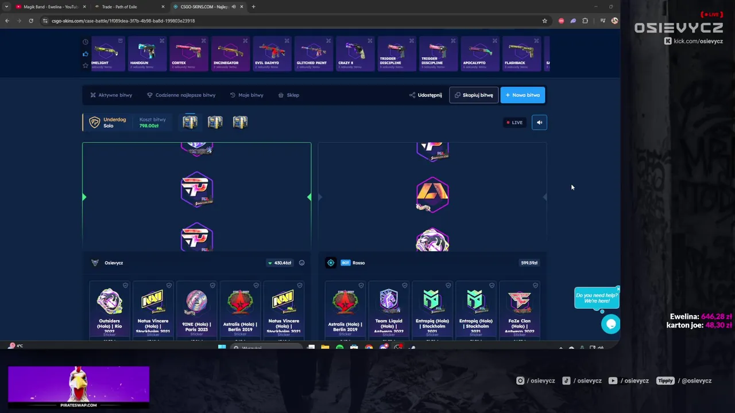Screen dimensions: 735x413
Task: Open the HANDGUN drop card
Action: pyautogui.click(x=146, y=54)
